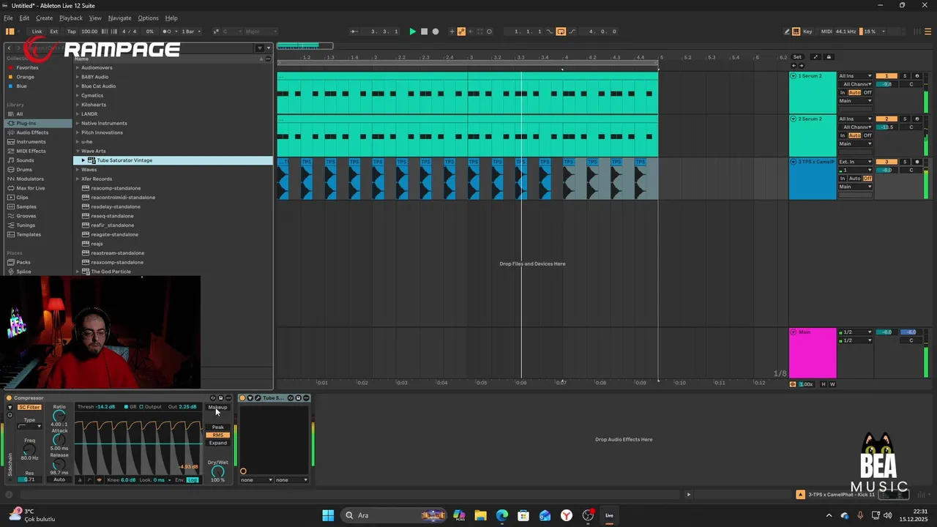Enable Draw Mode pencil icon
This screenshot has width=937, height=527.
pyautogui.click(x=787, y=31)
